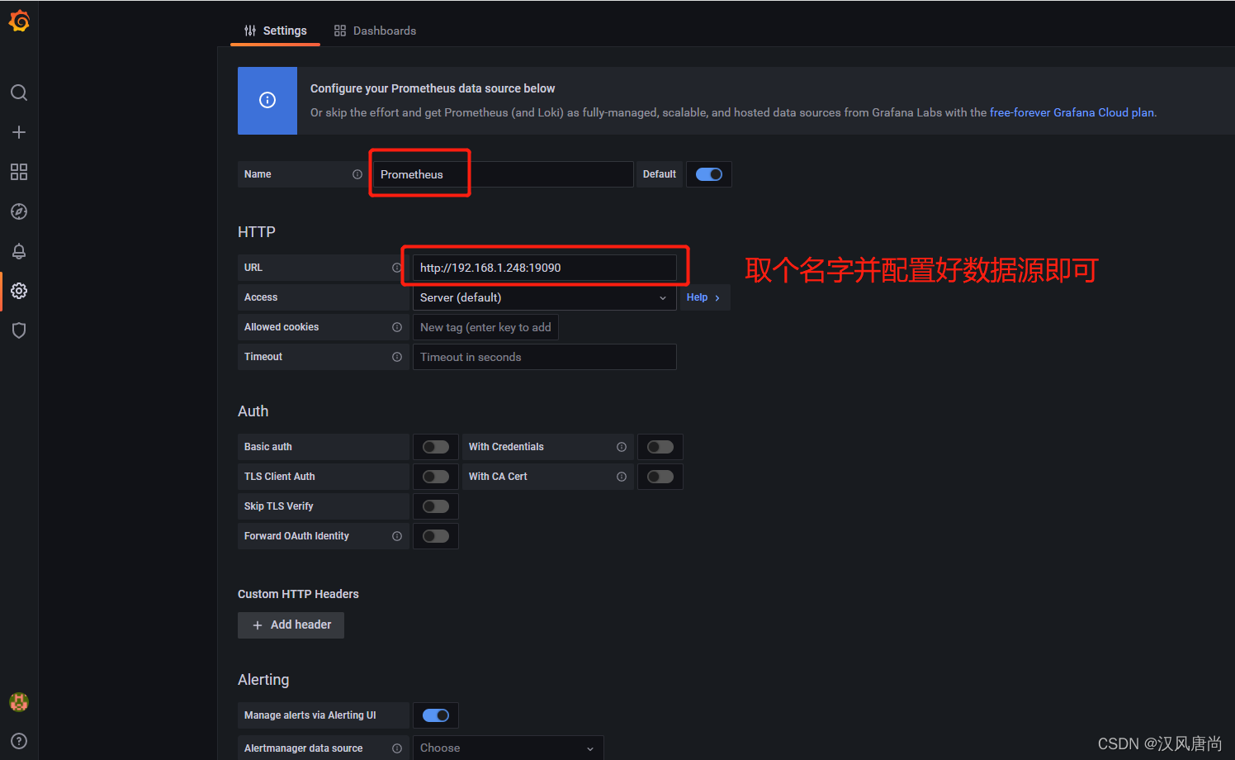Click info icon beside With Credentials
This screenshot has height=760, width=1235.
click(x=622, y=447)
